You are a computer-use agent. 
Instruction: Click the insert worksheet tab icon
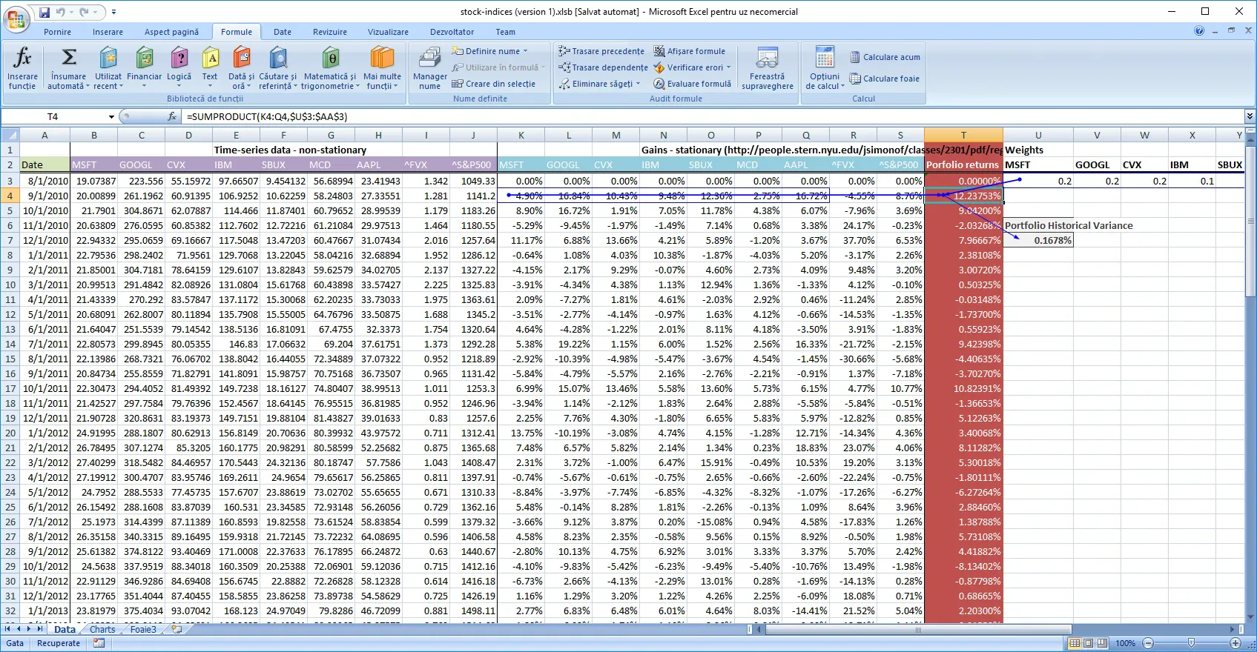[176, 629]
